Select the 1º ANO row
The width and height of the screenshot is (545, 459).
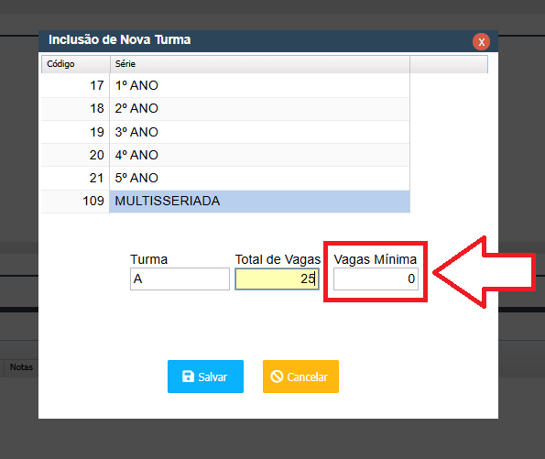225,85
